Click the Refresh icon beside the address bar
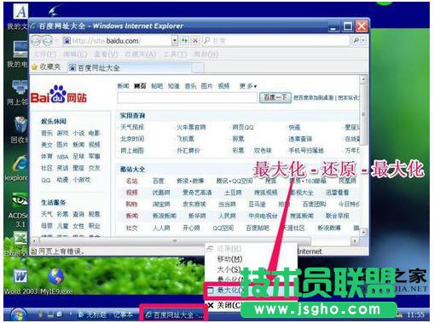This screenshot has width=434, height=323. click(184, 41)
